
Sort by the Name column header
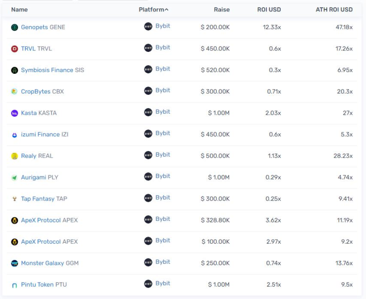click(20, 10)
